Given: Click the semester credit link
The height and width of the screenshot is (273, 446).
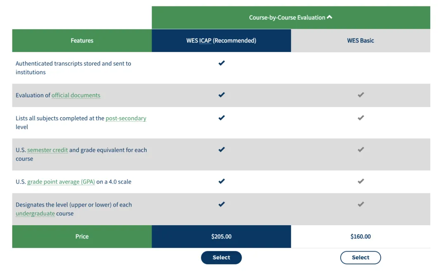Looking at the screenshot, I should pos(47,150).
